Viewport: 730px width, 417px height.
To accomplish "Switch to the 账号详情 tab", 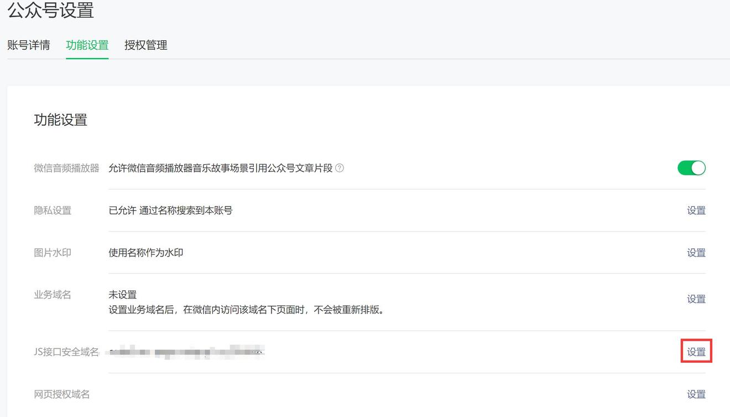I will 29,45.
